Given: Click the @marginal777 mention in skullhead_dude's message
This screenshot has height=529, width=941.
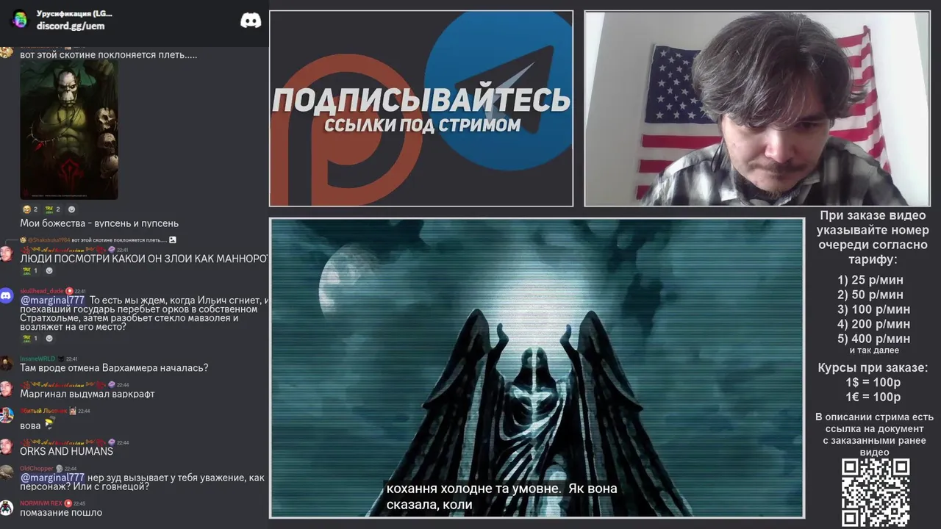Looking at the screenshot, I should [52, 301].
